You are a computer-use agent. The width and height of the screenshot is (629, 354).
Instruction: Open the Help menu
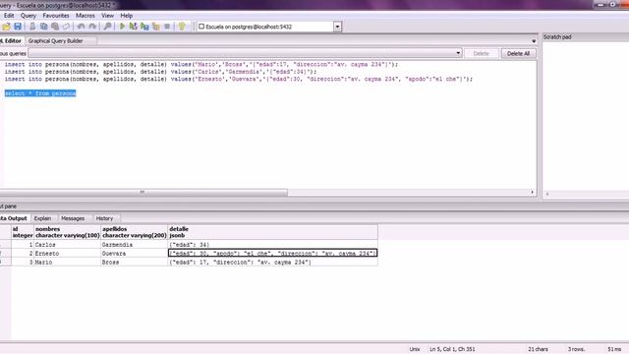pos(127,16)
